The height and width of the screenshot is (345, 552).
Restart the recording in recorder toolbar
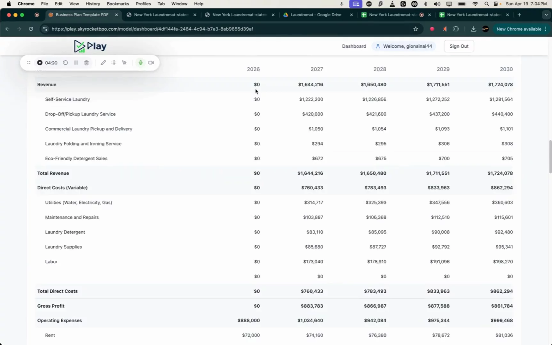click(x=65, y=63)
